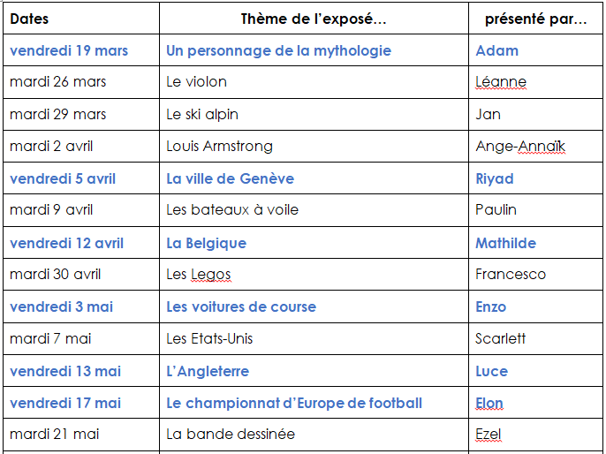Click the "Dates" column header cell
This screenshot has width=606, height=454.
click(81, 19)
